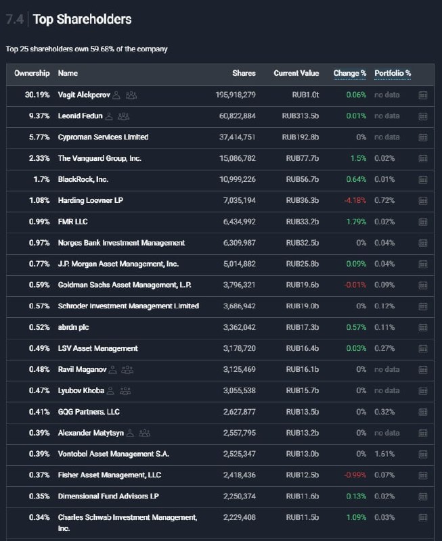
Task: Select shareholder name Leonid Fedun
Action: point(80,116)
